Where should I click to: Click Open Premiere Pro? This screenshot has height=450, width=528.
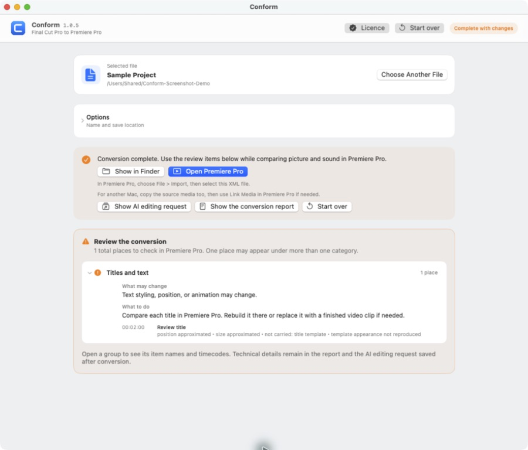point(208,172)
